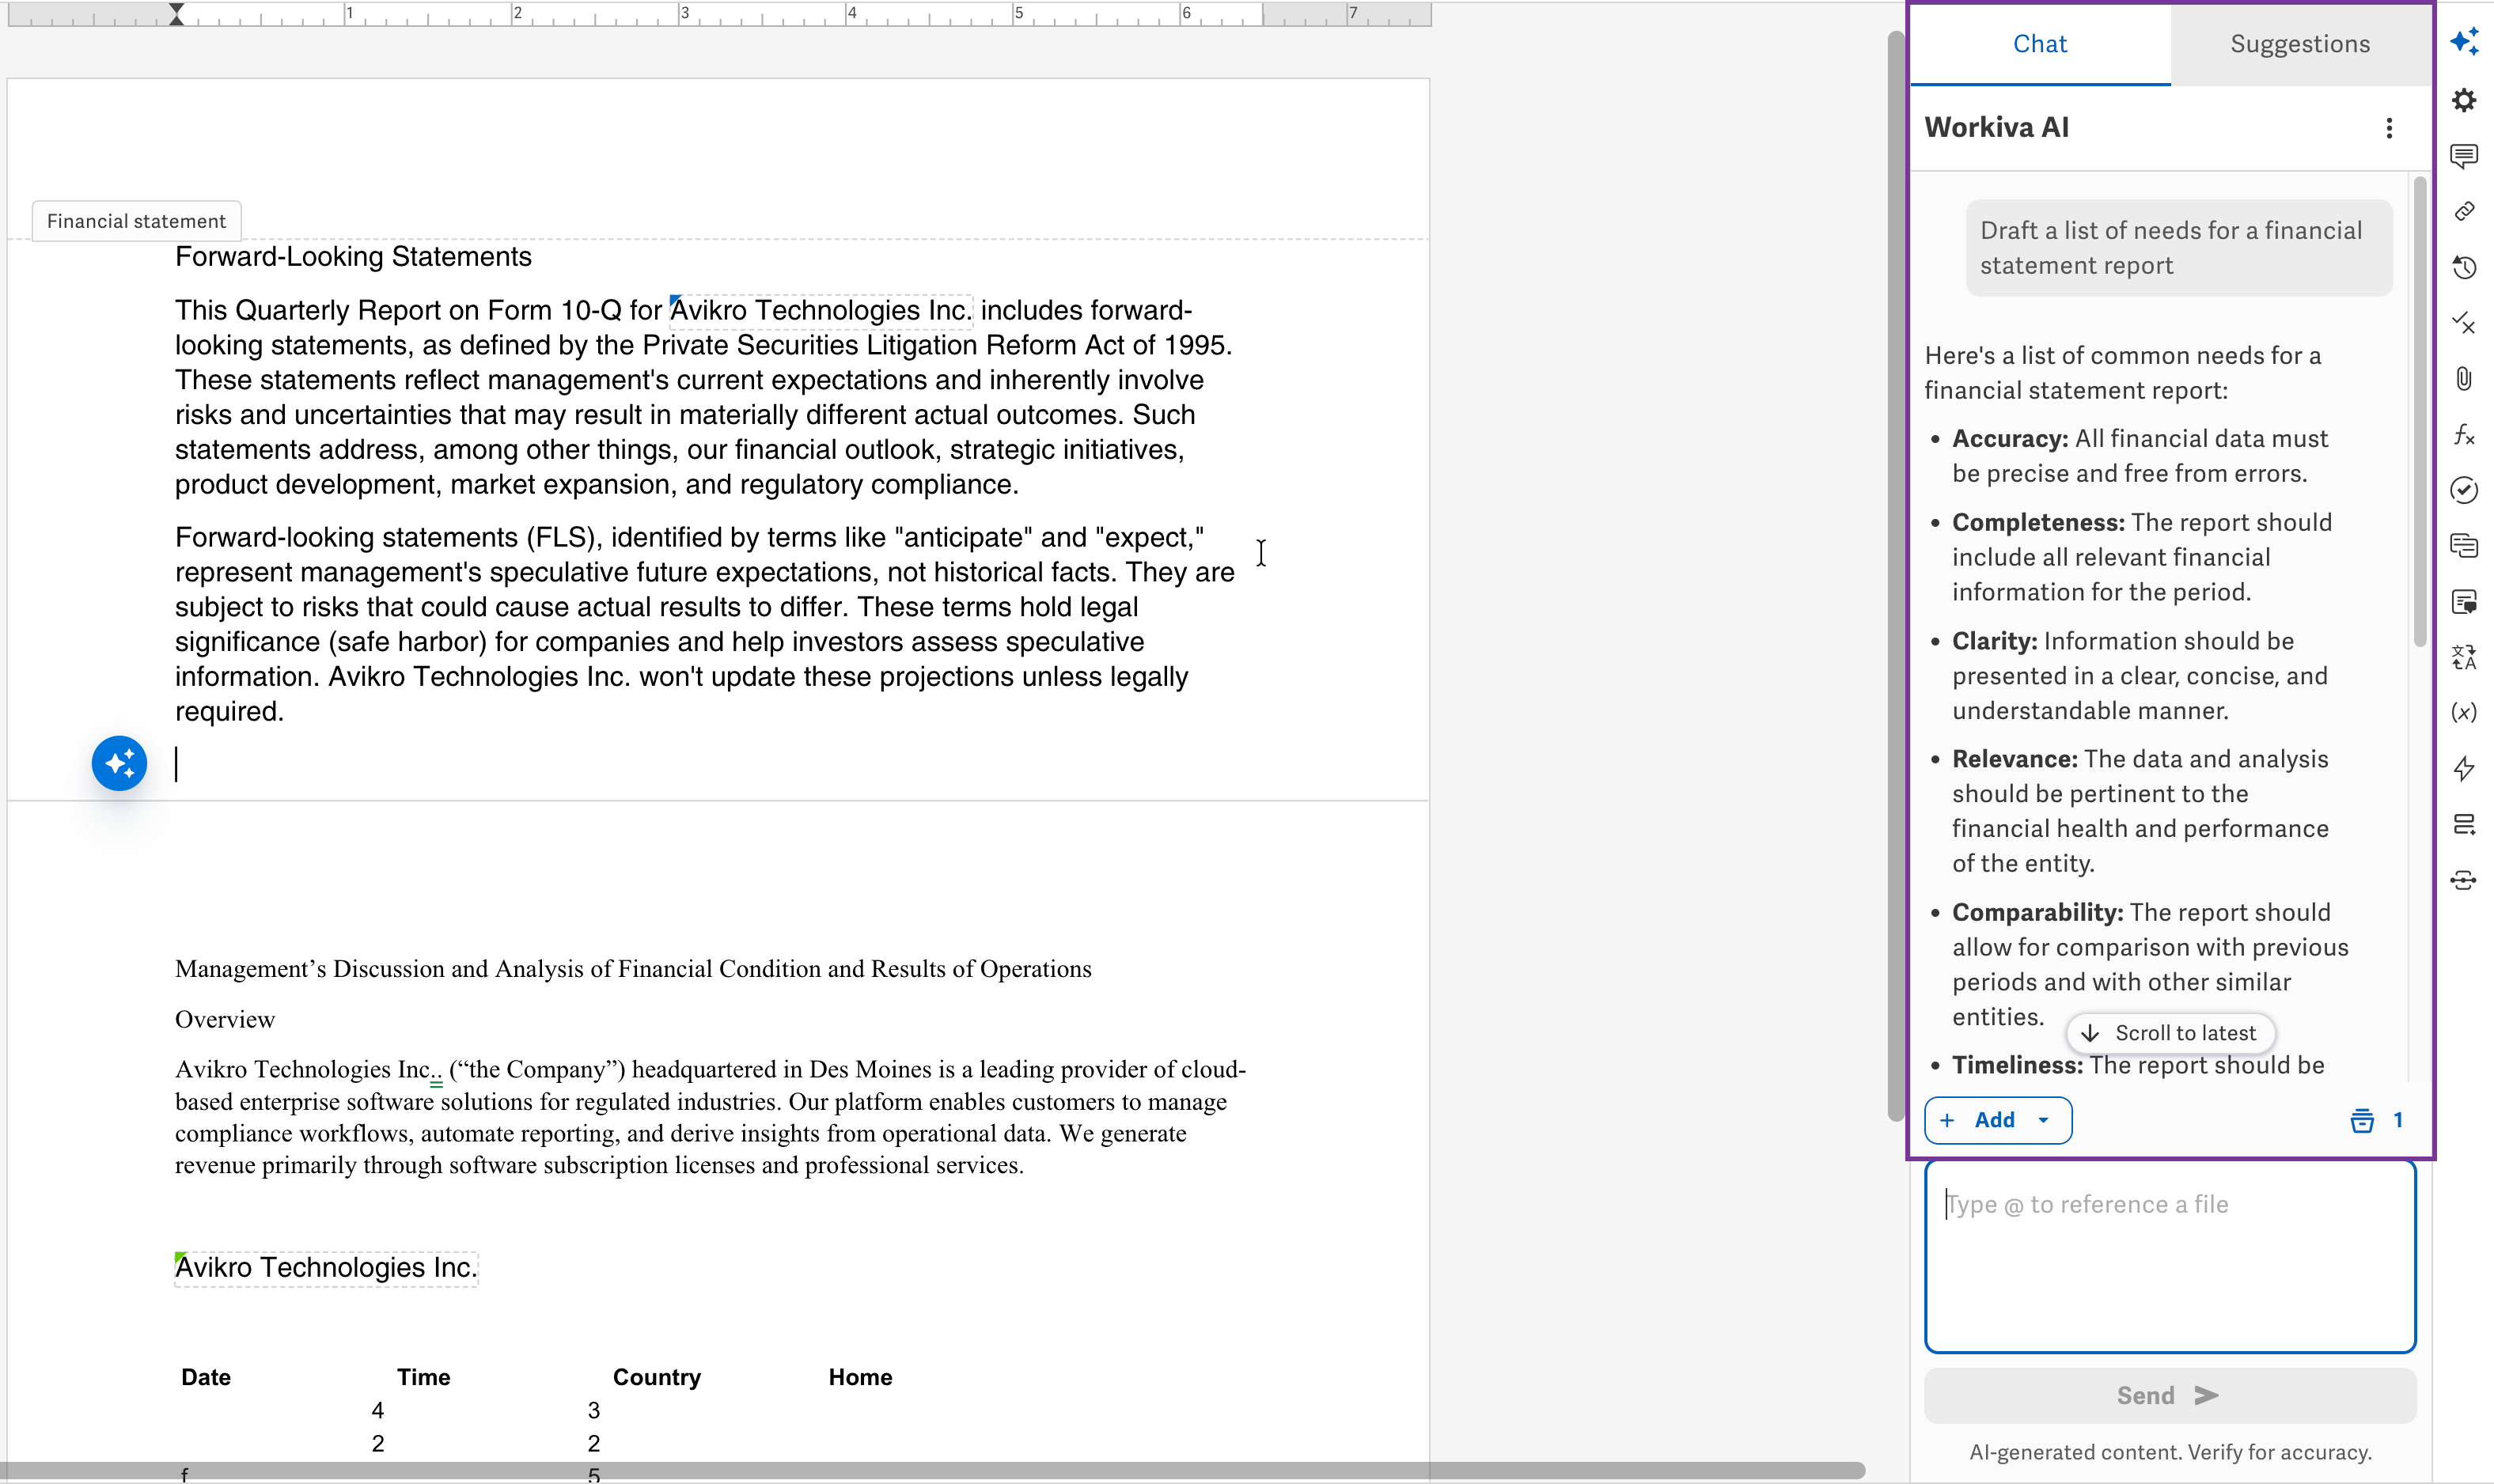Viewport: 2494px width, 1484px height.
Task: Open the settings gear panel
Action: pos(2464,99)
